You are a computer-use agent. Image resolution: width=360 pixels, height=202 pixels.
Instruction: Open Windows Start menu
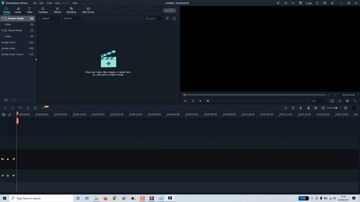[4, 198]
